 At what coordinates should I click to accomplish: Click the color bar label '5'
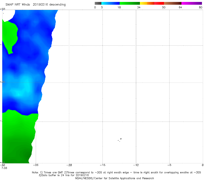pyautogui.click(x=102, y=7)
